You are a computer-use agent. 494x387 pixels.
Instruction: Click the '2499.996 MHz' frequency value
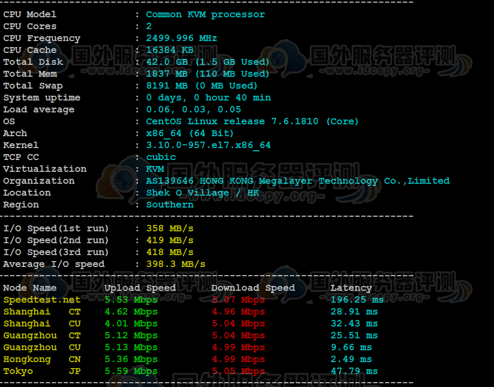(x=181, y=38)
